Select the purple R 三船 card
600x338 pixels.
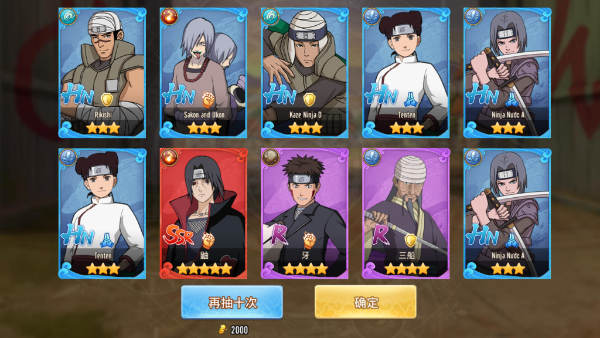(x=406, y=214)
